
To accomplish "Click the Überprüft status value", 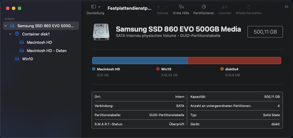I will (177, 124).
